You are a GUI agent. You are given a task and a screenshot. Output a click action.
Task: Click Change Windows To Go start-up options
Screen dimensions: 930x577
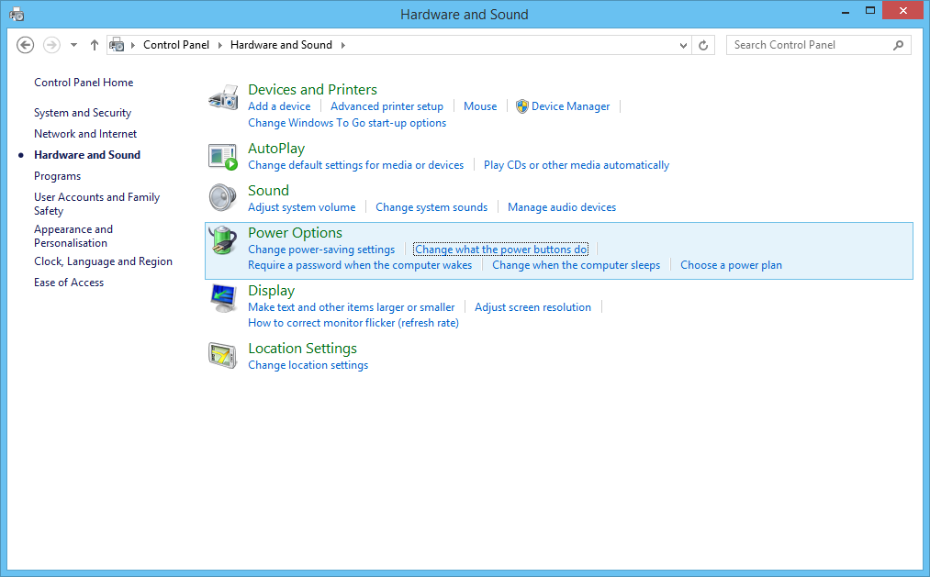click(347, 122)
